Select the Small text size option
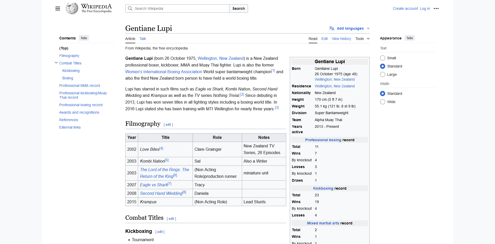 pyautogui.click(x=383, y=58)
